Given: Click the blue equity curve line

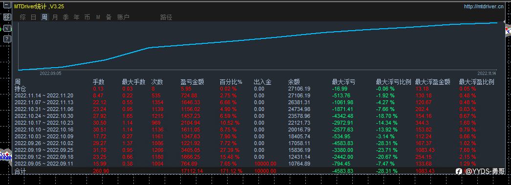Looking at the screenshot, I should click(x=258, y=39).
